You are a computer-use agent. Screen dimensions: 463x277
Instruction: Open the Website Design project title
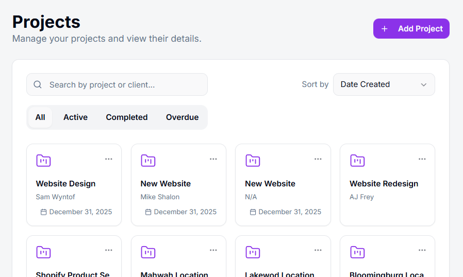65,183
